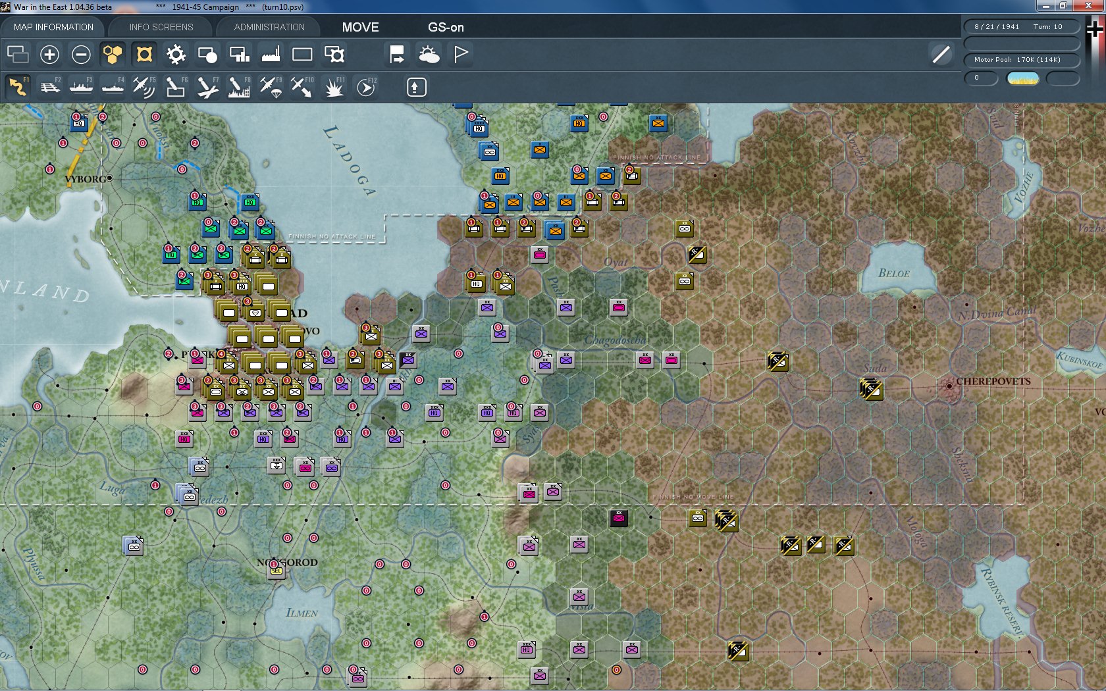Click the flag with arrow icon
This screenshot has width=1106, height=691.
397,54
